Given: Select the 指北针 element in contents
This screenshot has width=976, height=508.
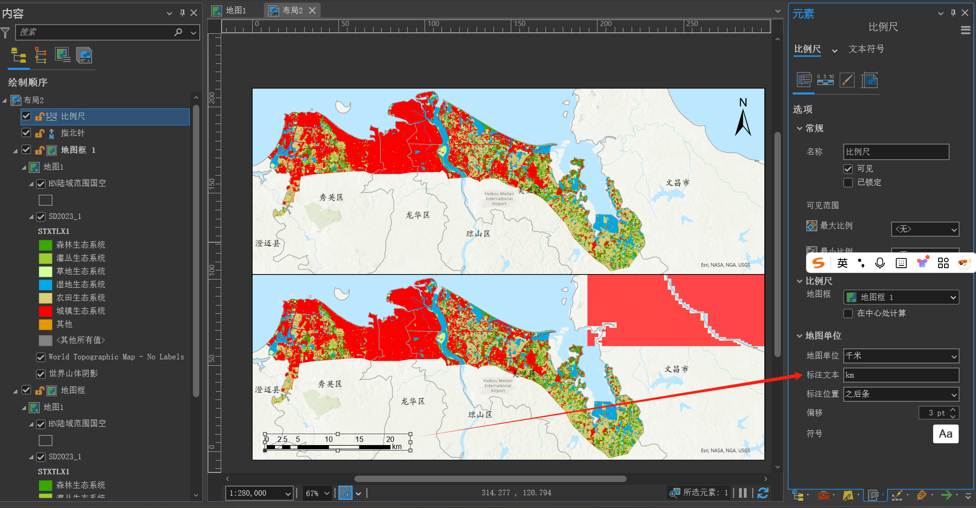Looking at the screenshot, I should pyautogui.click(x=73, y=133).
